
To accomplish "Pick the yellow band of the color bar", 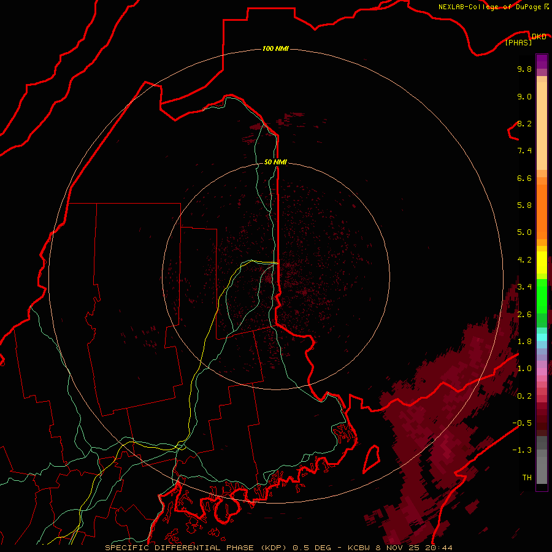I will (x=542, y=263).
